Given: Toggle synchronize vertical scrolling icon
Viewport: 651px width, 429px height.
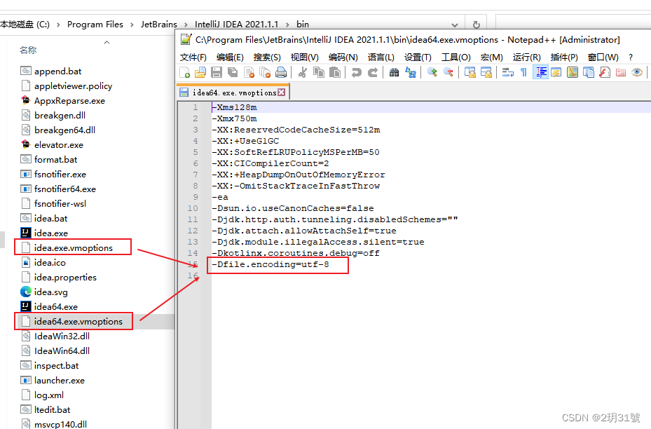Looking at the screenshot, I should pyautogui.click(x=470, y=73).
